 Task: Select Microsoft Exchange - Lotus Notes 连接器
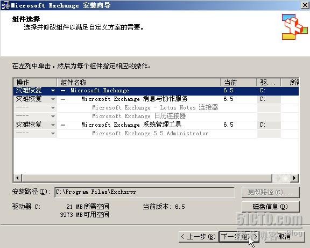156,108
